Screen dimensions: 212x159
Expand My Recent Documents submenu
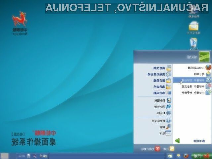(x=160, y=74)
